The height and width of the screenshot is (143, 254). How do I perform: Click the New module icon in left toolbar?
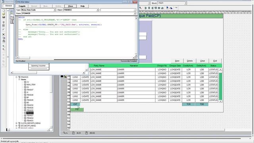[x=4, y=11]
